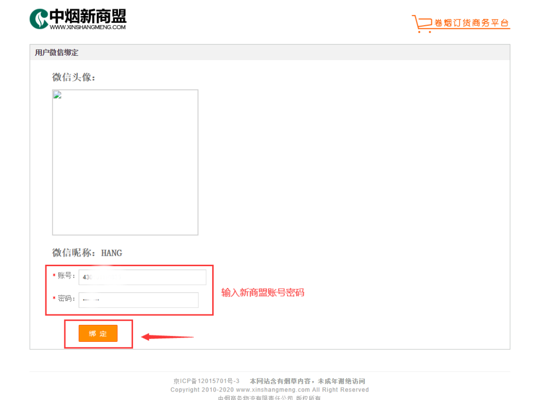
Task: Click the orange 绑定 button
Action: coord(98,333)
